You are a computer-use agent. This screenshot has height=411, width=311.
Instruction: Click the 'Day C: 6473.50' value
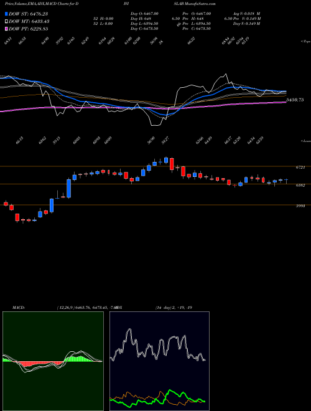click(x=144, y=29)
